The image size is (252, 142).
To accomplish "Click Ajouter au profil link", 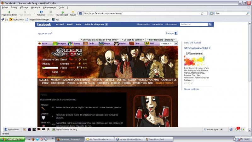I will click(x=45, y=33).
